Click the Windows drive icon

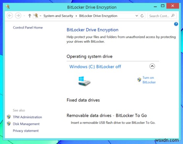84,81
